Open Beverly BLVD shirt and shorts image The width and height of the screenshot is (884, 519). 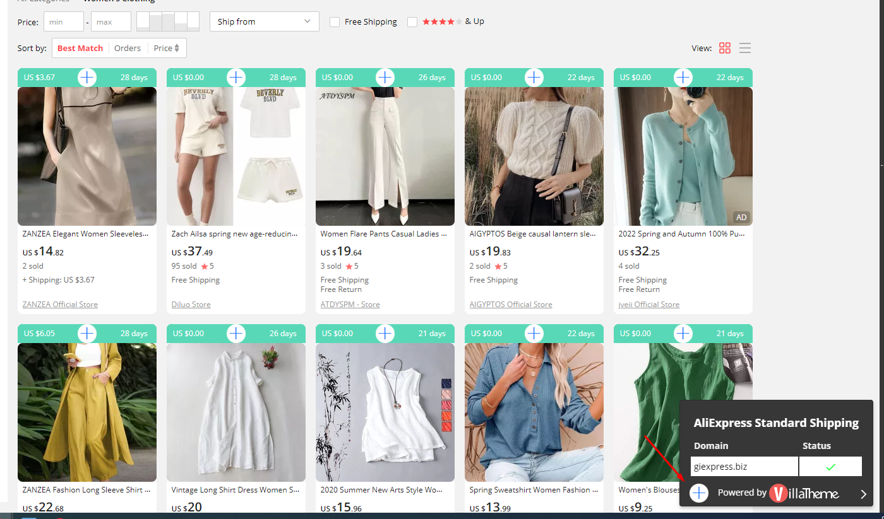tap(236, 156)
